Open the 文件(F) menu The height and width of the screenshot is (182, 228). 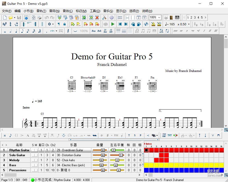point(7,11)
